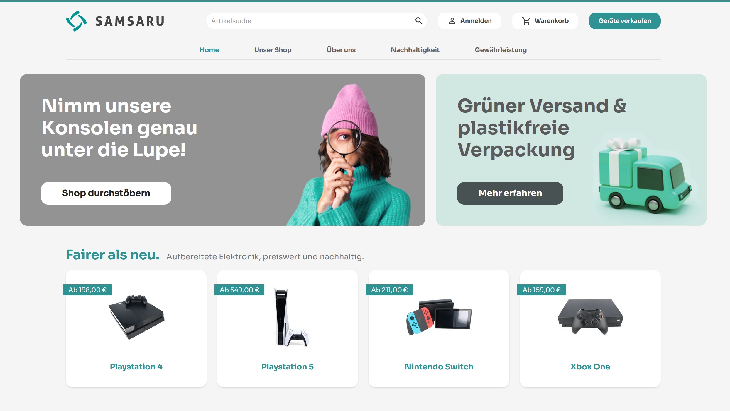This screenshot has height=411, width=730.
Task: Click the Shop durchstöbern button
Action: click(x=106, y=193)
